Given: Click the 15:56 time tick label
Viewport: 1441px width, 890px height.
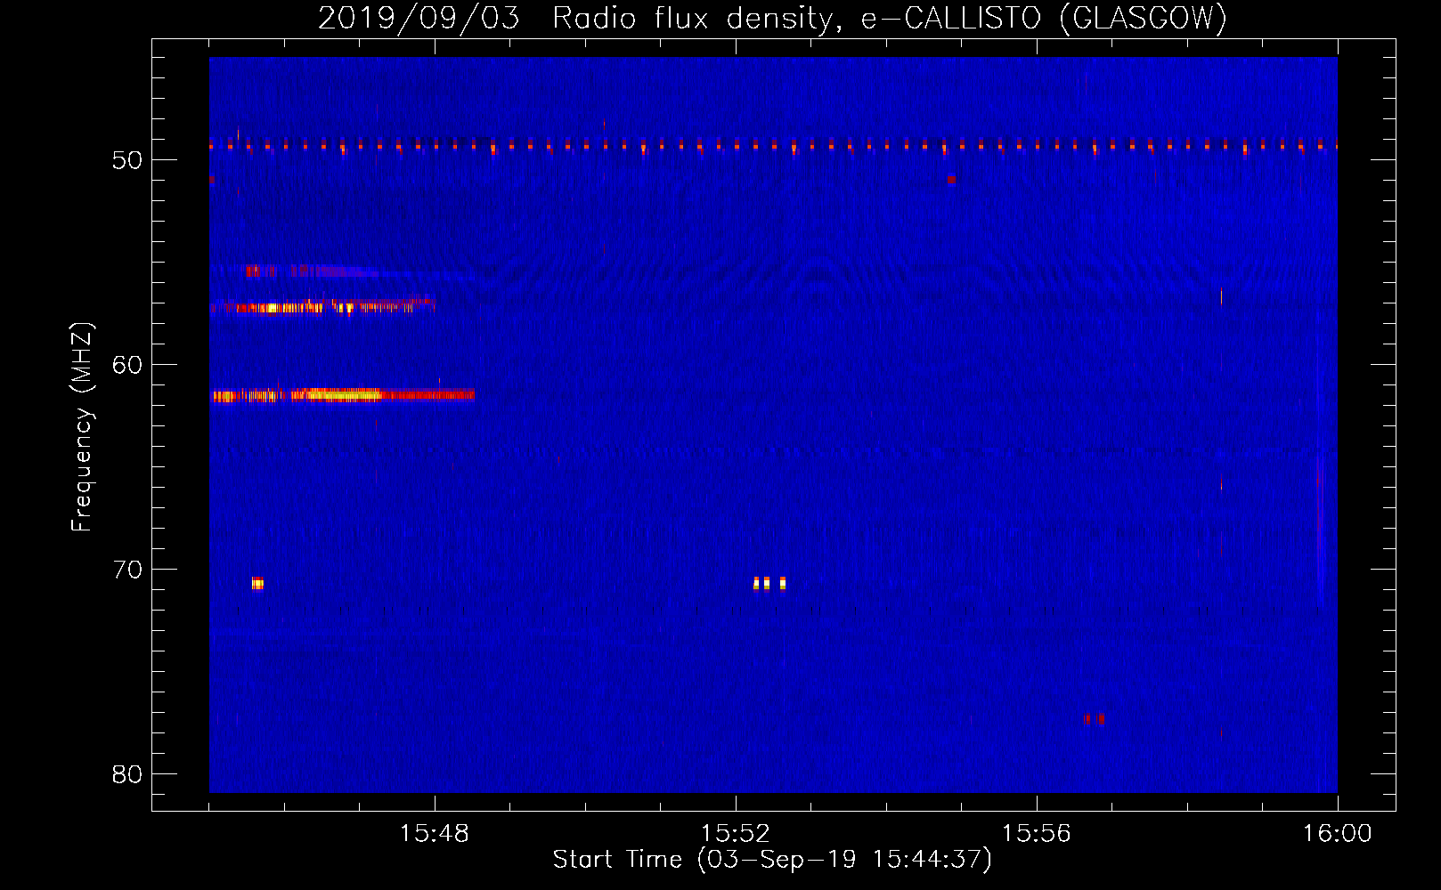Looking at the screenshot, I should click(x=1036, y=834).
